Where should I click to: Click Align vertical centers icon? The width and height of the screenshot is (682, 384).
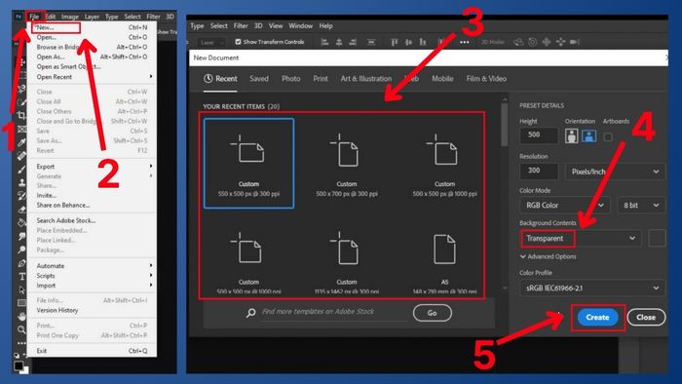[408, 42]
